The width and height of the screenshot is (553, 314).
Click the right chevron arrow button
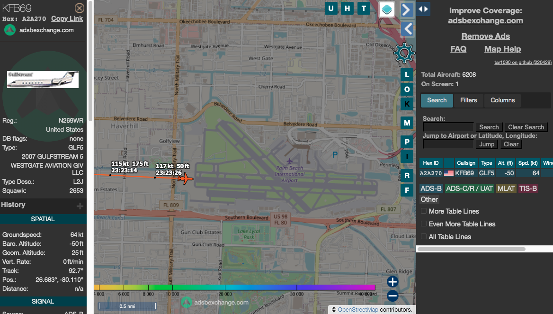[x=407, y=9]
